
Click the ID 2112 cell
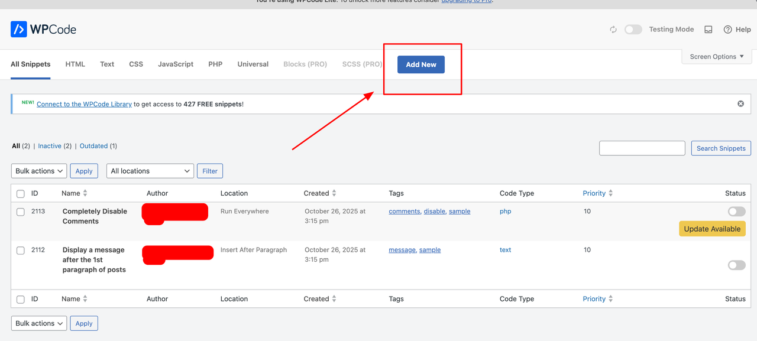38,250
